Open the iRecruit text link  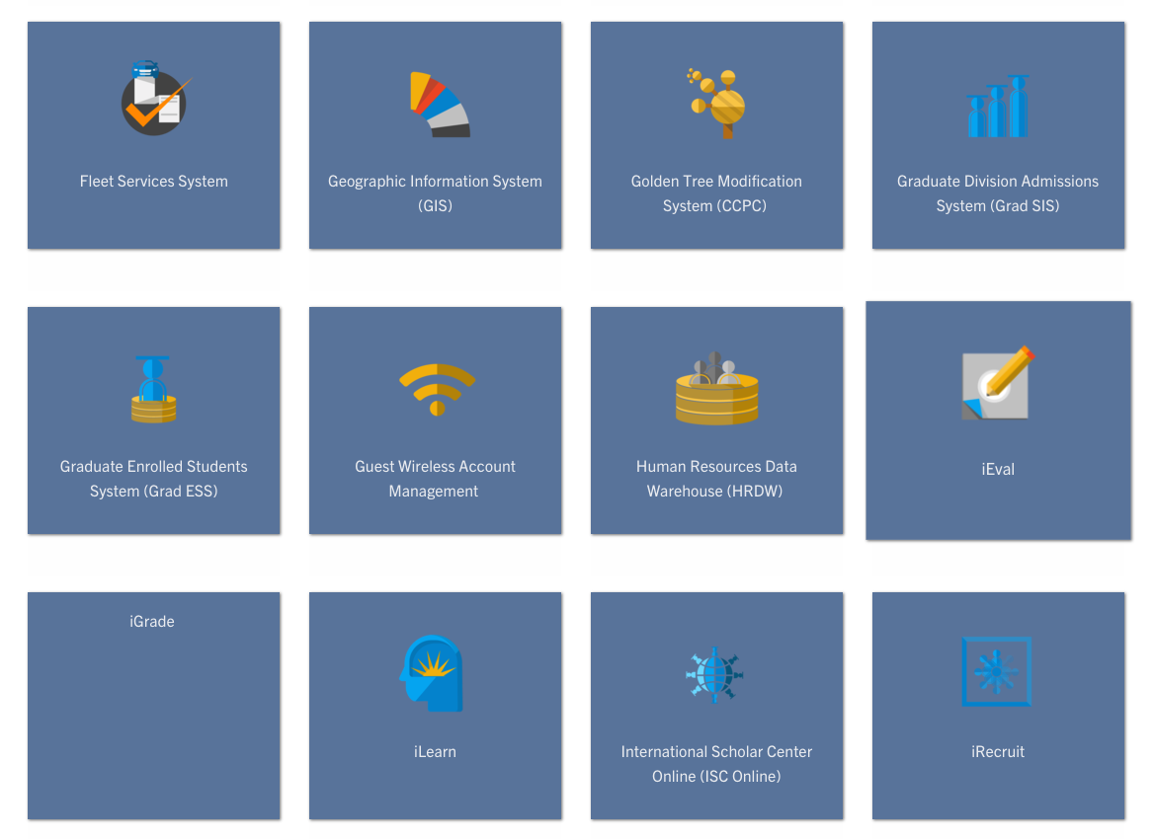(x=998, y=752)
